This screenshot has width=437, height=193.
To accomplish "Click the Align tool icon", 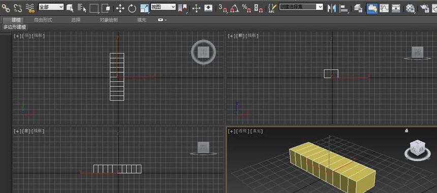I will tap(345, 9).
